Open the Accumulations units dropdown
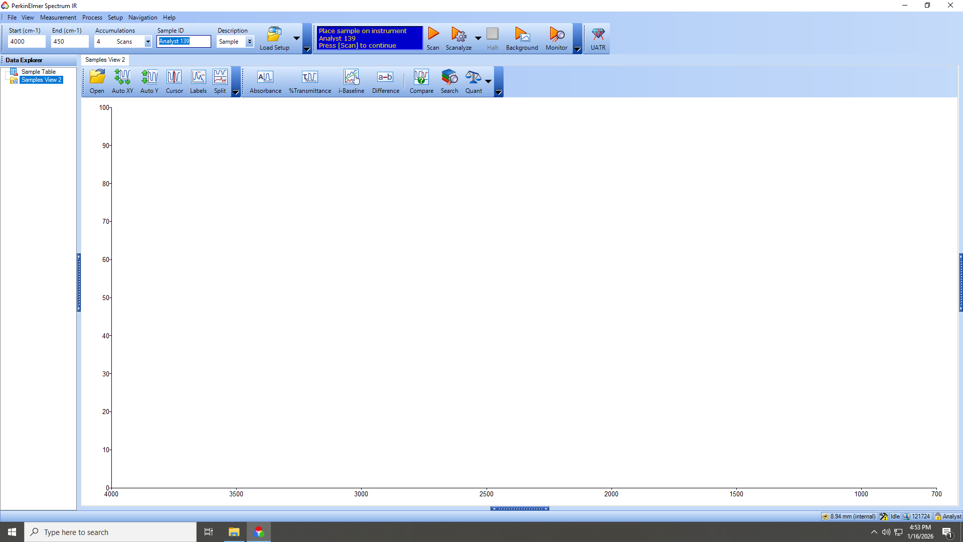 tap(148, 42)
